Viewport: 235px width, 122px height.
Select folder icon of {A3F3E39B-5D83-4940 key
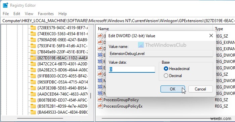coord(33,88)
